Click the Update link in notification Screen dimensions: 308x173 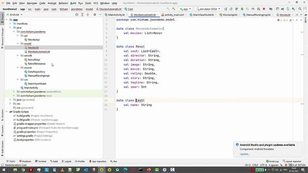244,154
